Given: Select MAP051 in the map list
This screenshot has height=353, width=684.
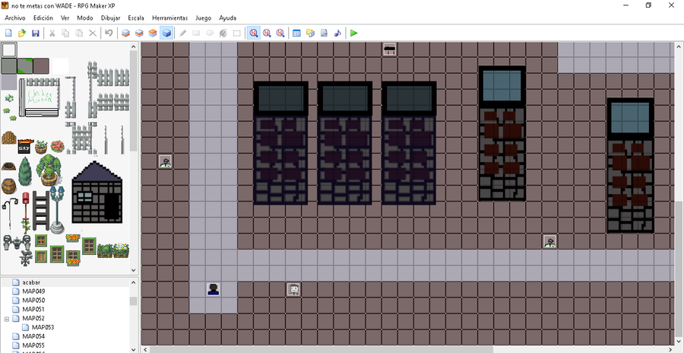Looking at the screenshot, I should click(x=33, y=310).
